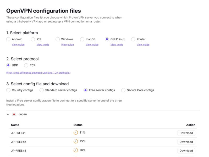Download the JP-FREE#4 config file
This screenshot has height=157, width=209.
click(x=186, y=151)
